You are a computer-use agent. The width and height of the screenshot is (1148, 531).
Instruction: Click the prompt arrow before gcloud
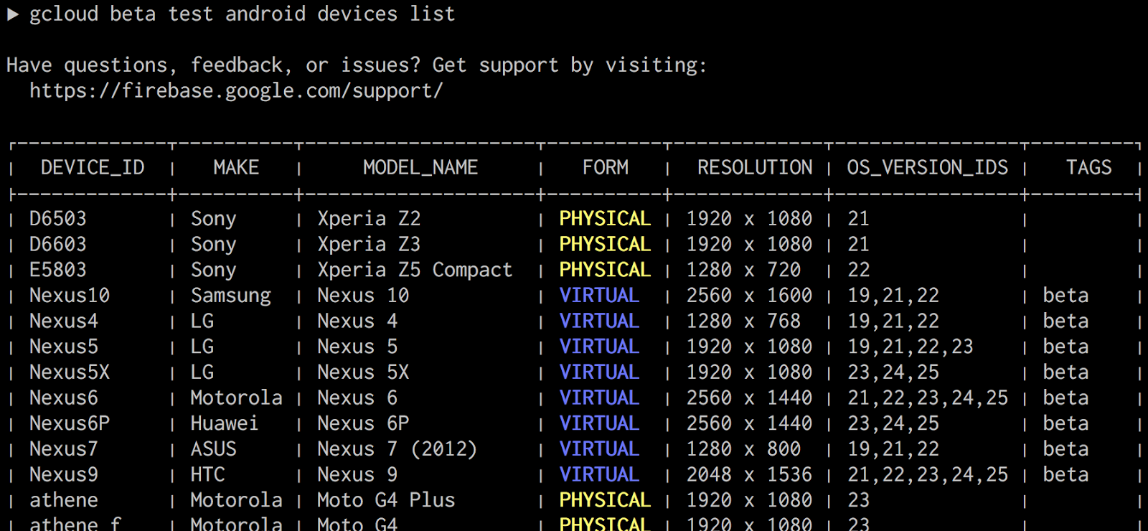click(12, 14)
